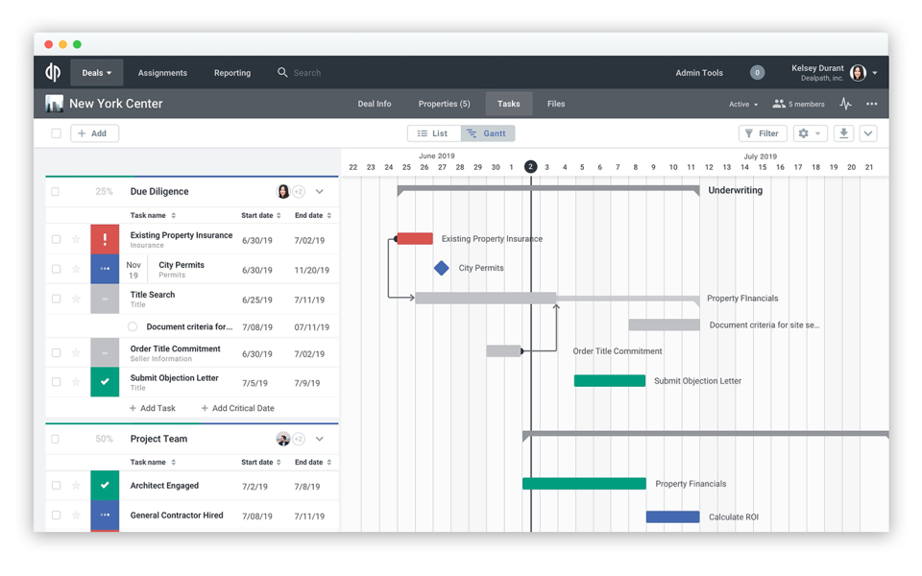Open the user account dropdown arrow
This screenshot has width=922, height=576.
point(875,73)
